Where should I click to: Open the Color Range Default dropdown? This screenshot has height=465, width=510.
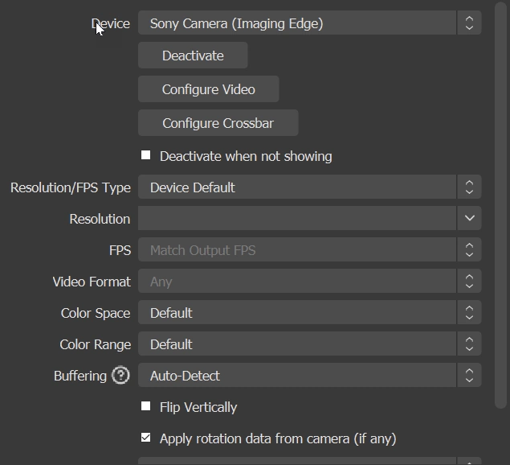297,344
